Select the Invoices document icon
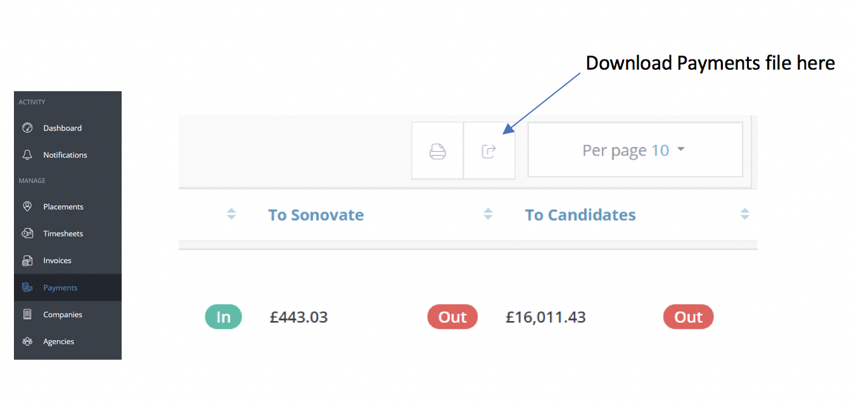 pyautogui.click(x=27, y=261)
